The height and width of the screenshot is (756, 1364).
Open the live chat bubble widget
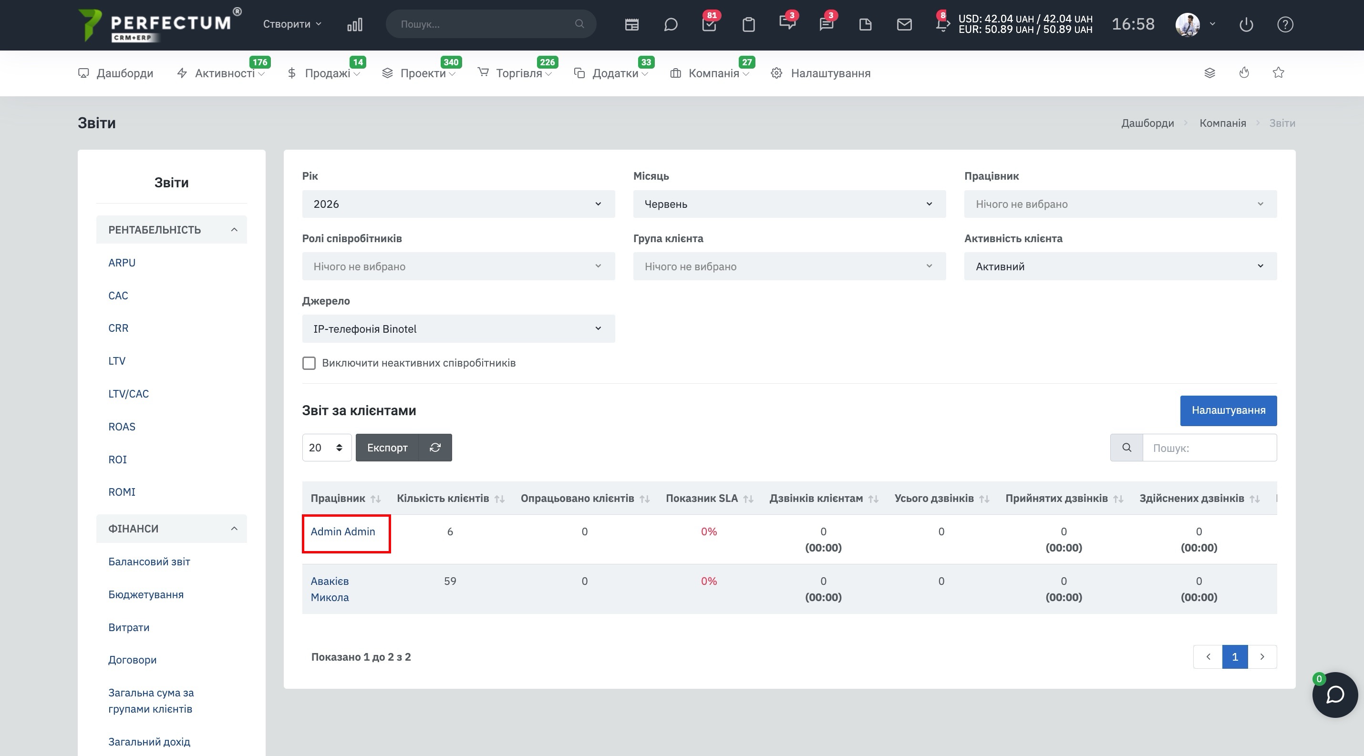pyautogui.click(x=1335, y=695)
